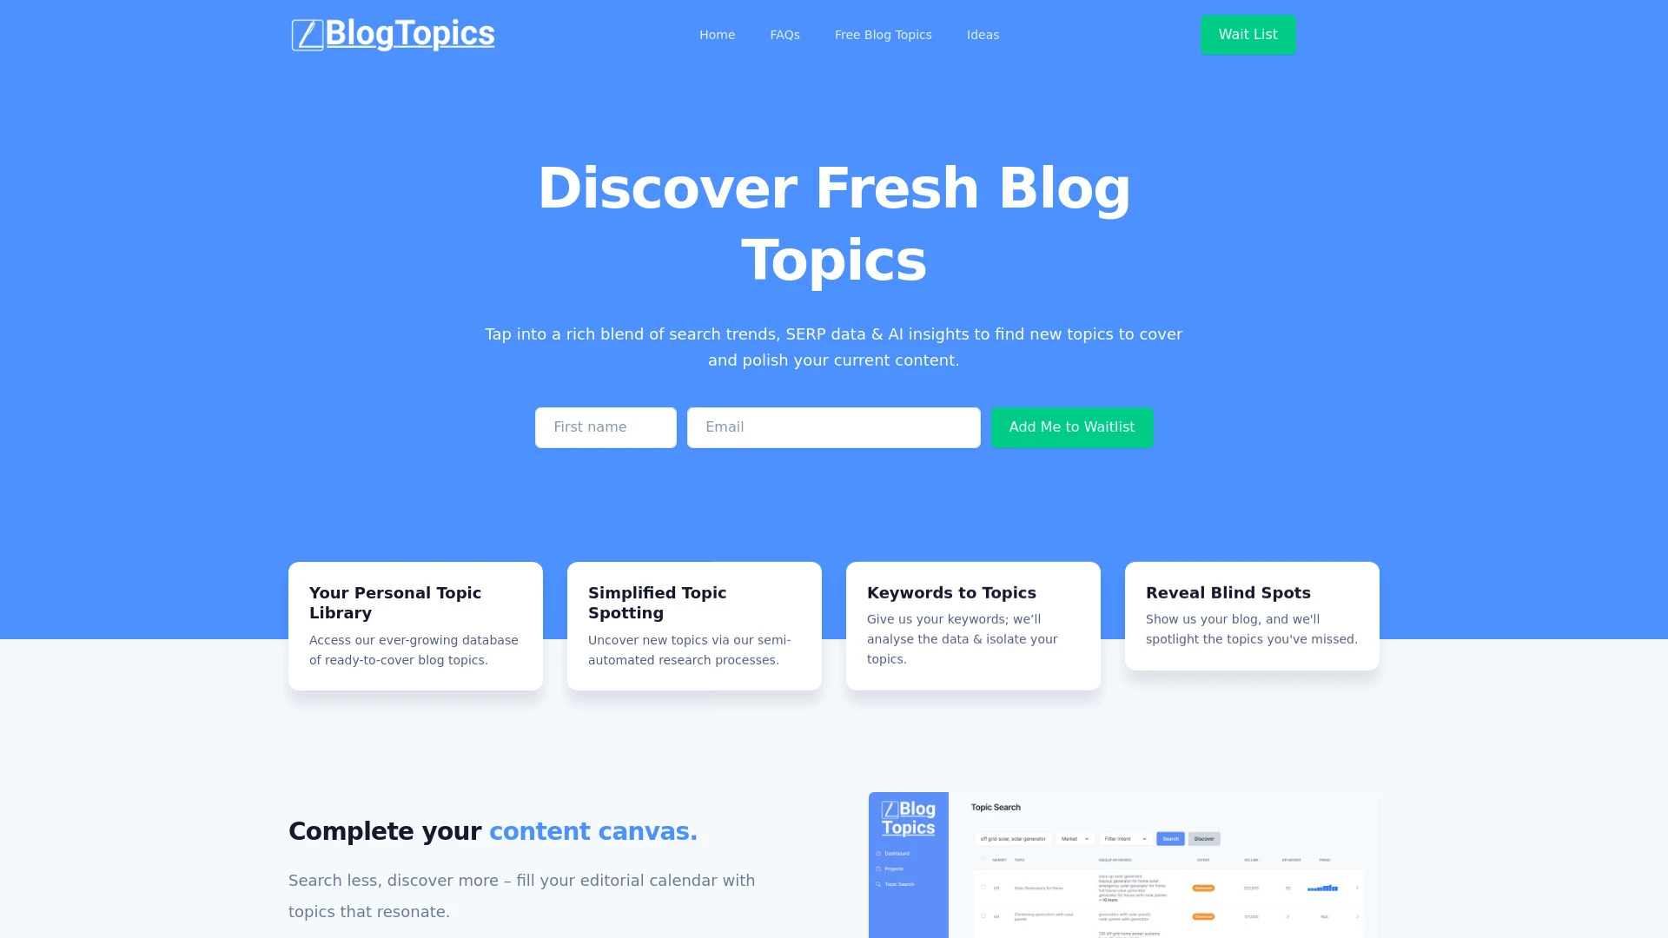
Task: Select the Home menu item
Action: [x=717, y=35]
